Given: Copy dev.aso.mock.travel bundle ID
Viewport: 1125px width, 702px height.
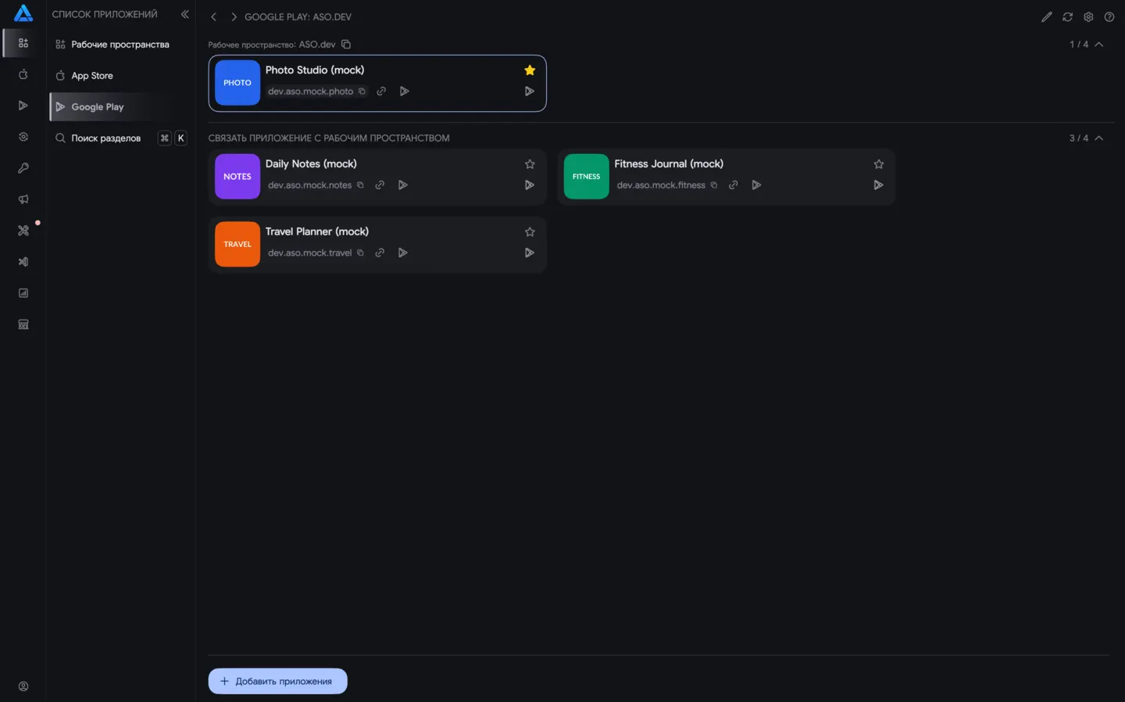Looking at the screenshot, I should (x=360, y=253).
